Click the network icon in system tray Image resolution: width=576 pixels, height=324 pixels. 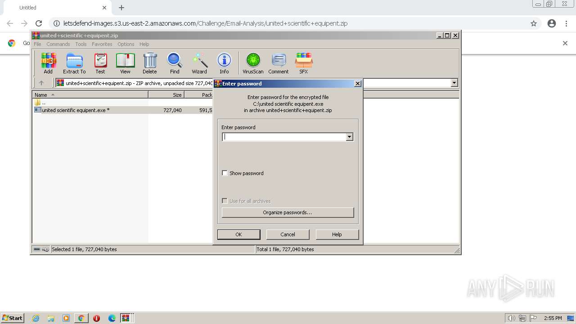coord(522,318)
